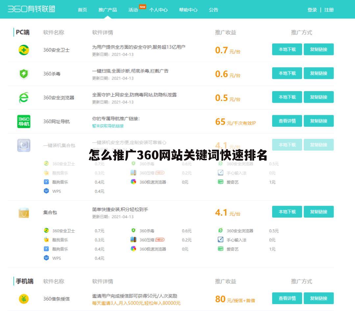The width and height of the screenshot is (355, 311).
Task: Click the 360安全浏览器 green e icon in PC list
Action: coord(24,97)
